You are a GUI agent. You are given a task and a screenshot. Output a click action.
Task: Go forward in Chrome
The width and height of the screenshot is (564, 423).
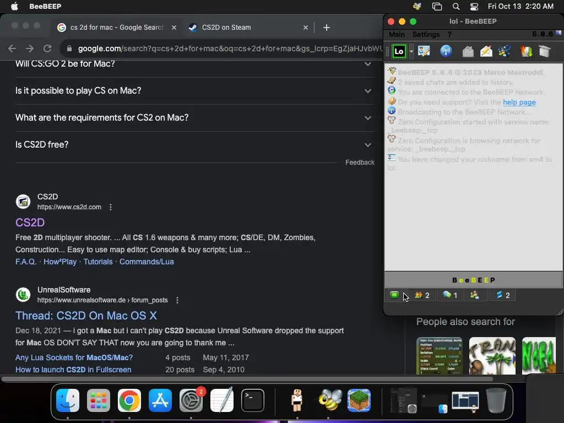(x=30, y=48)
